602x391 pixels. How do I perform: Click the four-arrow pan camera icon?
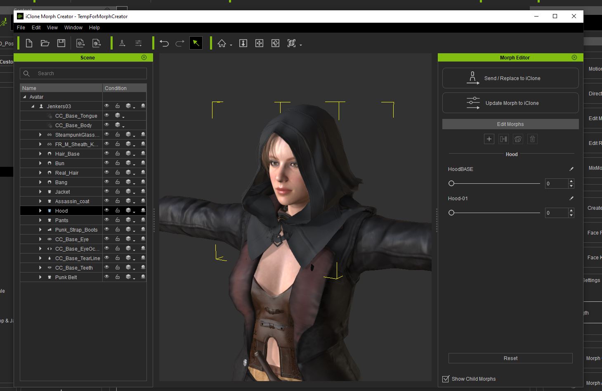pos(259,43)
